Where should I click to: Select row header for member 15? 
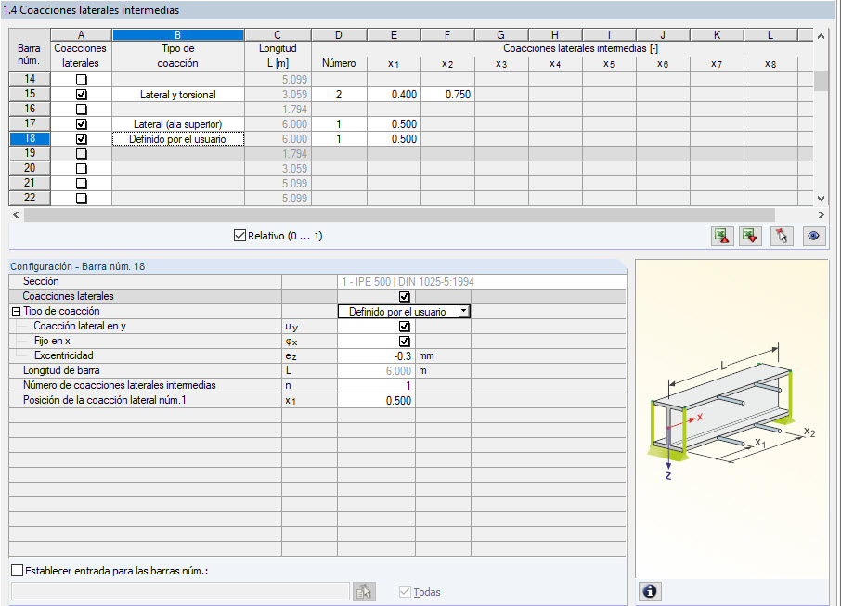point(30,95)
